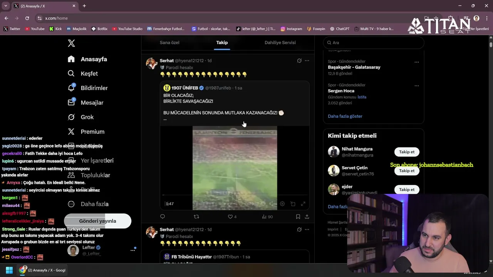Share the first Serhat post
This screenshot has width=493, height=277.
pos(307,217)
